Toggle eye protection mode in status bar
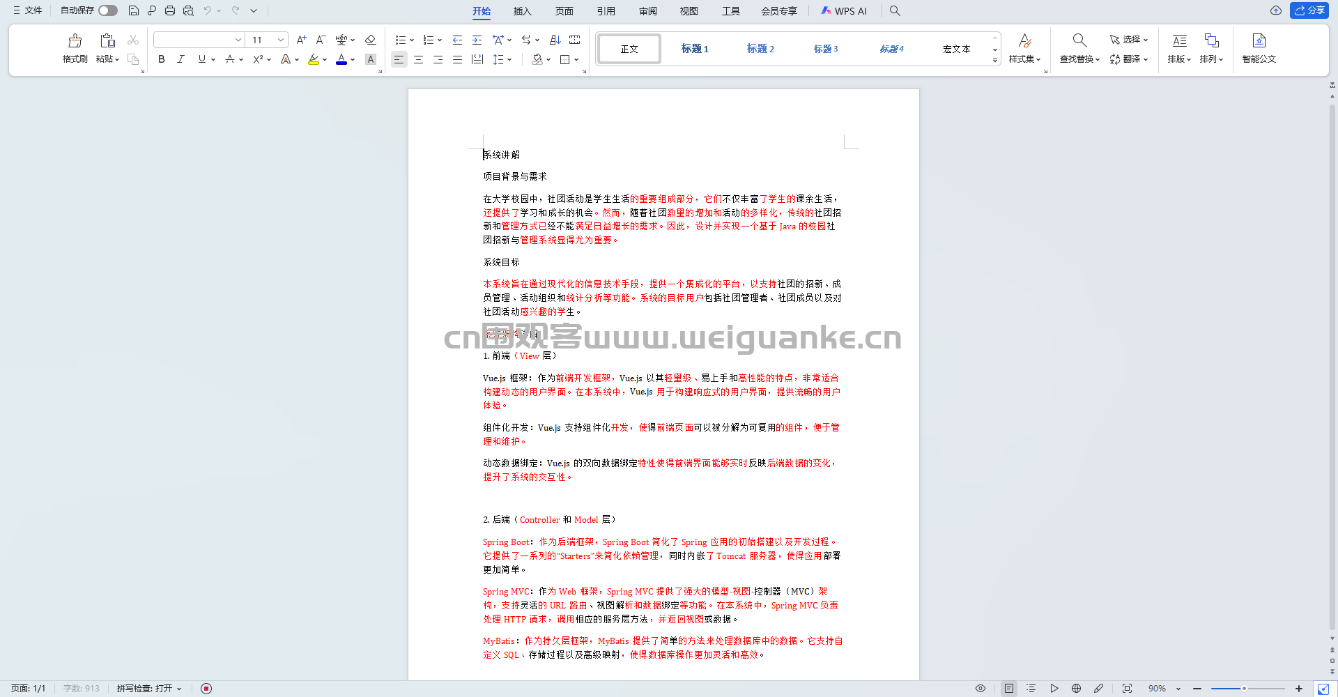This screenshot has height=697, width=1338. click(x=981, y=689)
